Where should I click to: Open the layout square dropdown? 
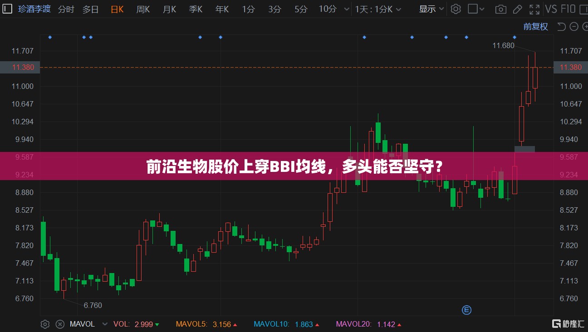point(477,9)
